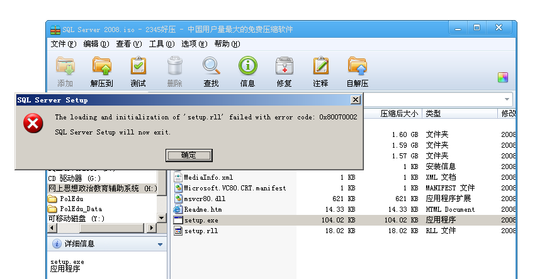Screen dimensions: 547x279
Task: Click the setup.exe application icon
Action: pos(178,220)
